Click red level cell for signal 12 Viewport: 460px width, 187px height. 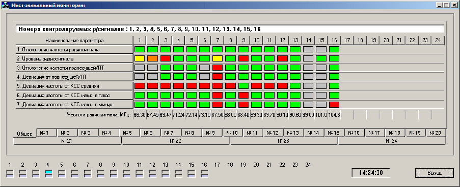[282, 58]
